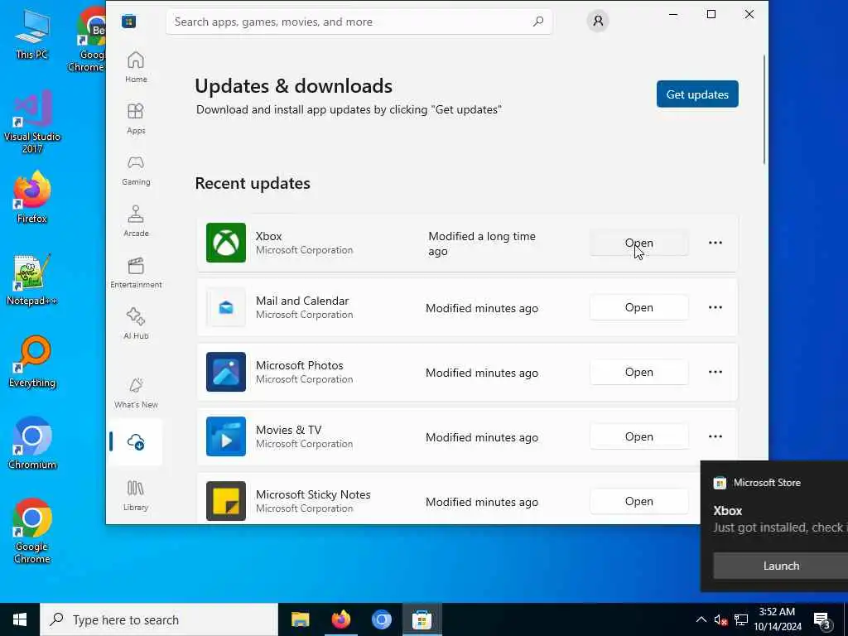Click the network tray icon
Image resolution: width=848 pixels, height=636 pixels.
(x=741, y=619)
